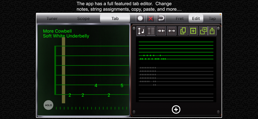Screen dimensions: 258x119
Task: Click the record circle button
Action: point(140,19)
